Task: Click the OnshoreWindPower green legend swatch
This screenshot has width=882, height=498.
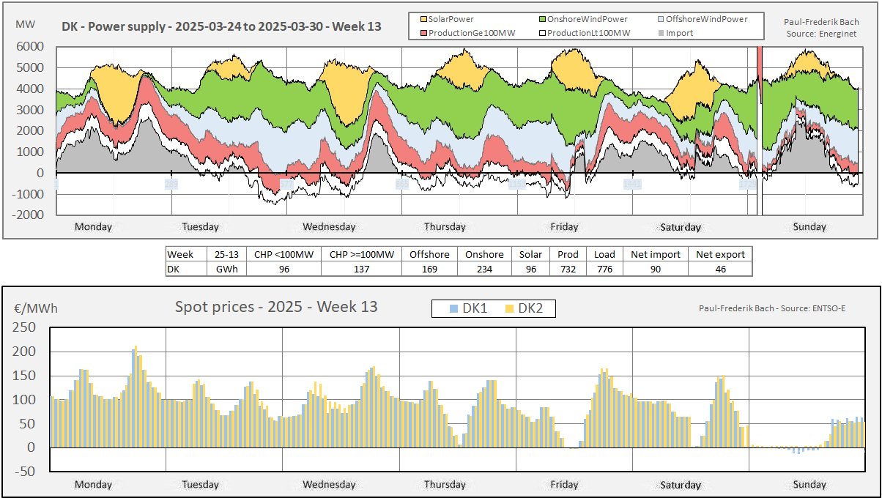Action: [x=543, y=19]
